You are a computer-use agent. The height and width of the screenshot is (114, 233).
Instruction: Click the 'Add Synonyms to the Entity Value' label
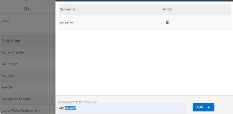point(77,102)
